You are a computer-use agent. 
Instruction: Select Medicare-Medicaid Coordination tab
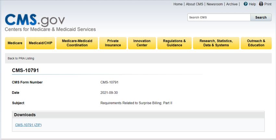coord(77,43)
